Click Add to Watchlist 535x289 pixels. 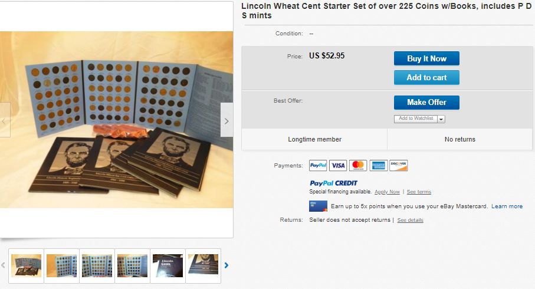coord(416,119)
